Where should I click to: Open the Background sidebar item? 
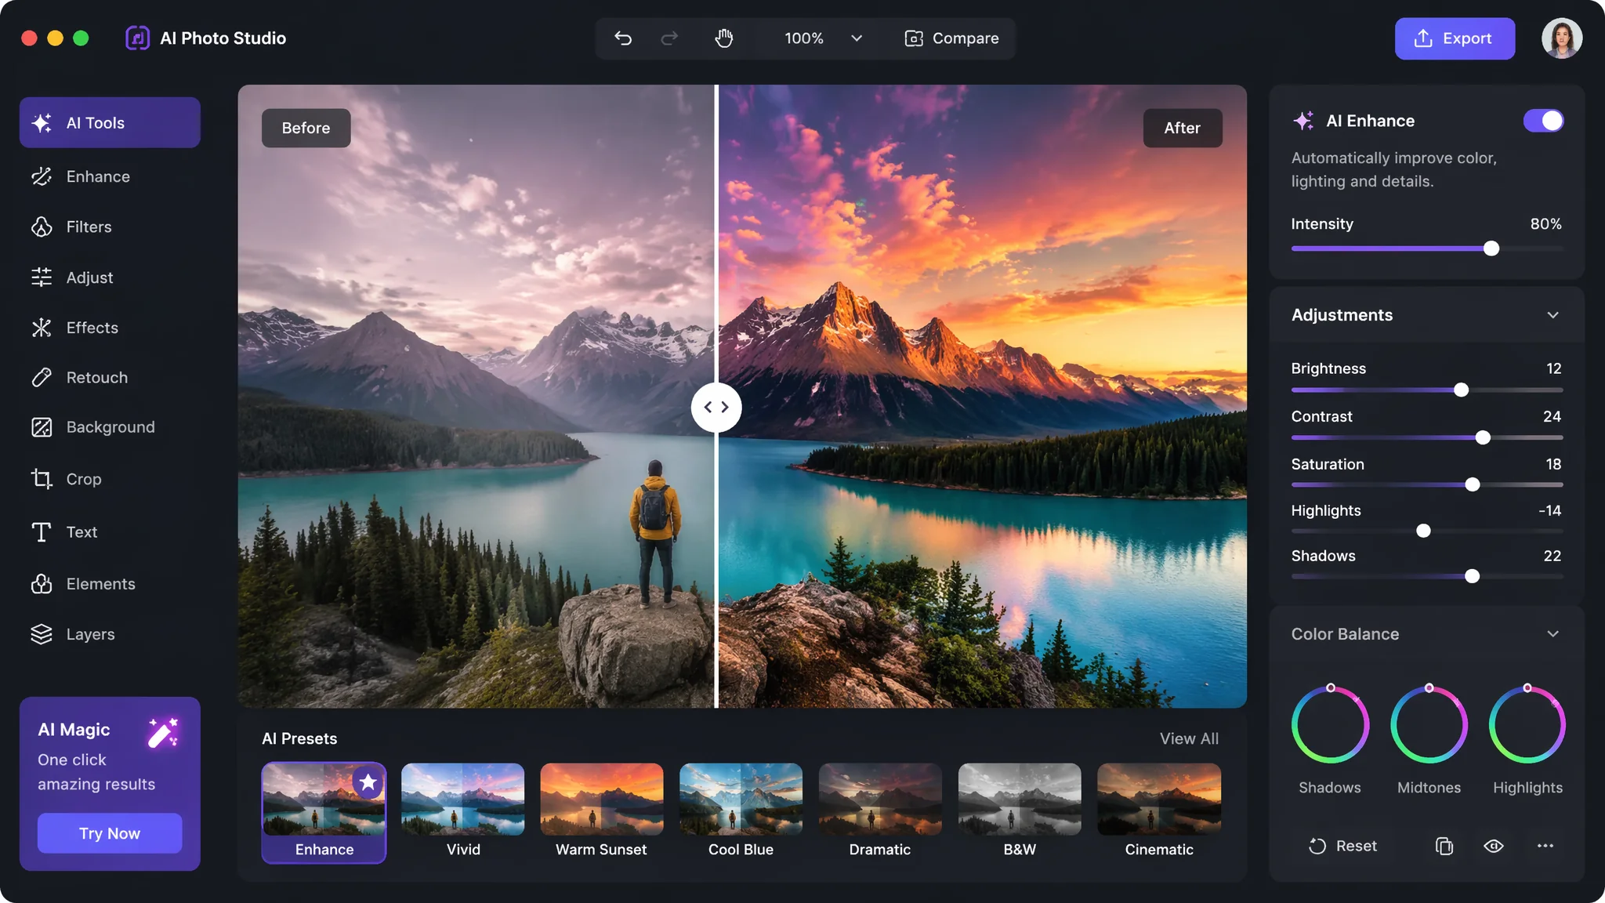pos(110,427)
